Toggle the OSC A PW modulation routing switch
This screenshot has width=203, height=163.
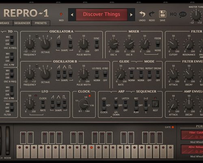[x=12, y=57]
